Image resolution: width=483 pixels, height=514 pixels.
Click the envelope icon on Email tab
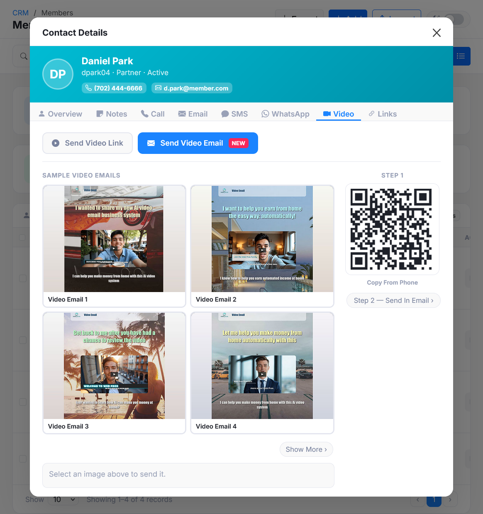182,114
